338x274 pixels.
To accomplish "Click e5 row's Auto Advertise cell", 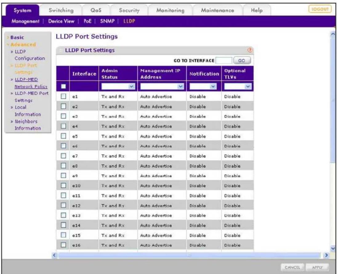I will tap(162, 136).
